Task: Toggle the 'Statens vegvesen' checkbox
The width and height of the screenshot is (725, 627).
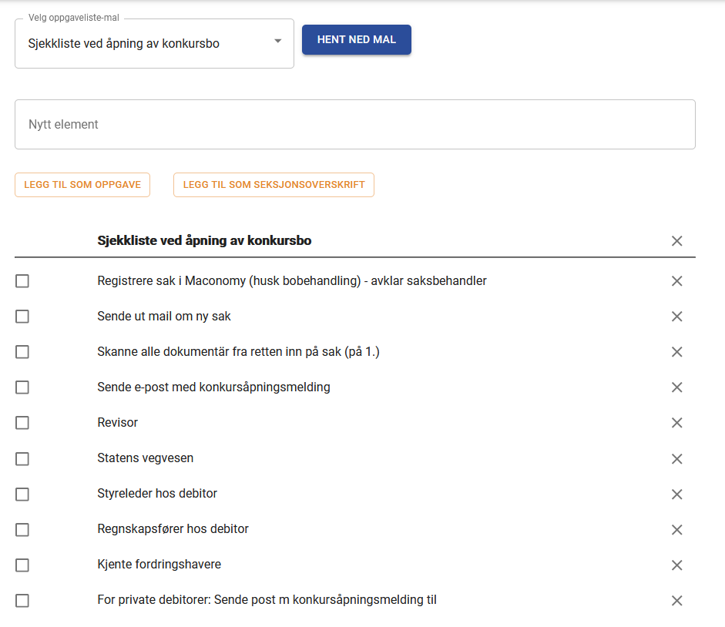Action: [x=22, y=458]
